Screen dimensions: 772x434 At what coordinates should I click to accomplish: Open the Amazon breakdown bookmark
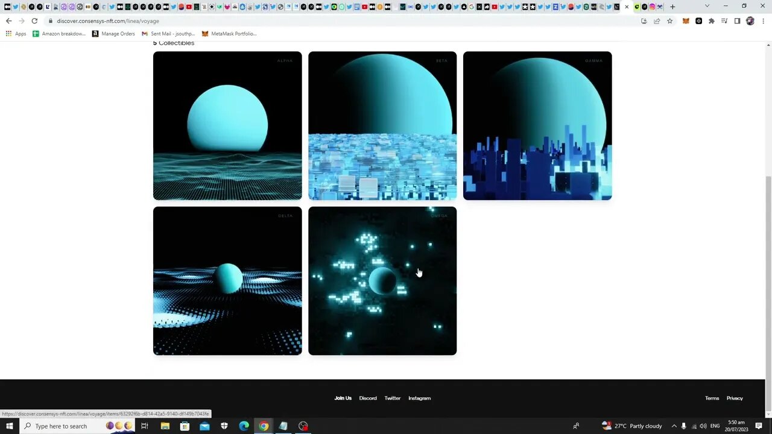59,34
